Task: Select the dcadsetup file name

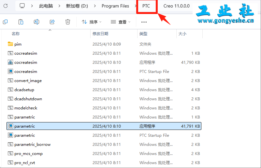Action: click(x=24, y=90)
